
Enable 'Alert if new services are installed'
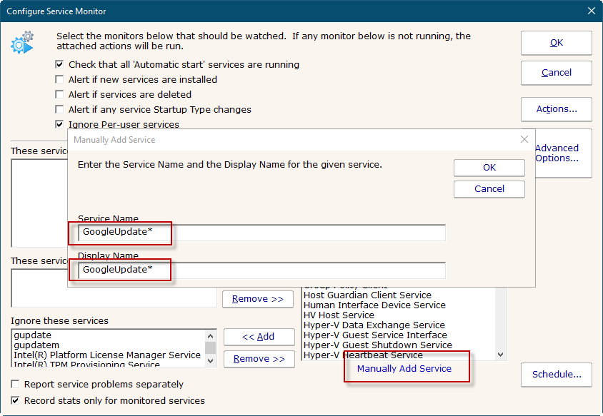(59, 80)
